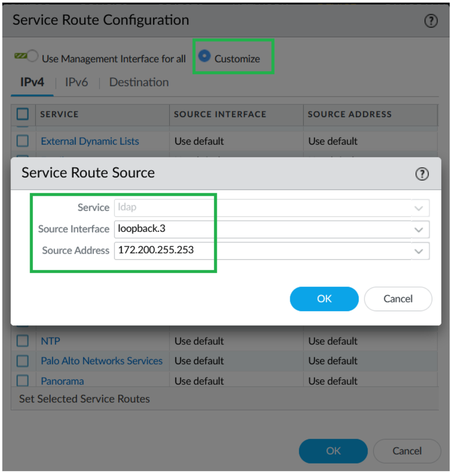Expand the Source Address dropdown
This screenshot has height=473, width=451.
419,251
